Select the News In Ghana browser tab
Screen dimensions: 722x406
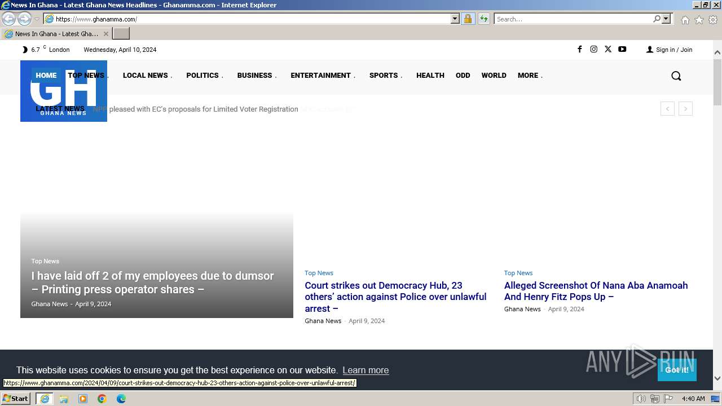(56, 34)
